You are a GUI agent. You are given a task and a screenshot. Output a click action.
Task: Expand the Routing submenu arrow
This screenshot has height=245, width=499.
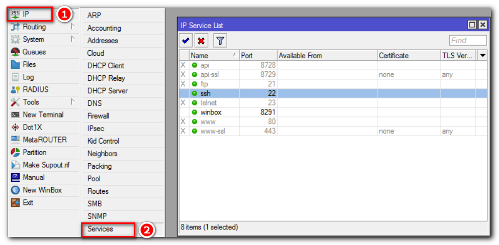(72, 27)
